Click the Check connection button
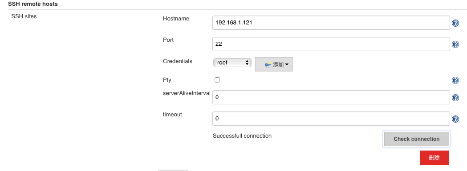 416,139
